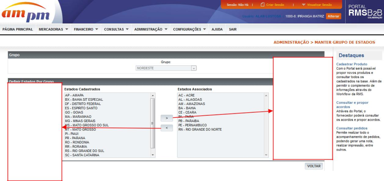The image size is (384, 181).
Task: Click Estados Cadastrados scrollbar thumb
Action: (x=153, y=123)
